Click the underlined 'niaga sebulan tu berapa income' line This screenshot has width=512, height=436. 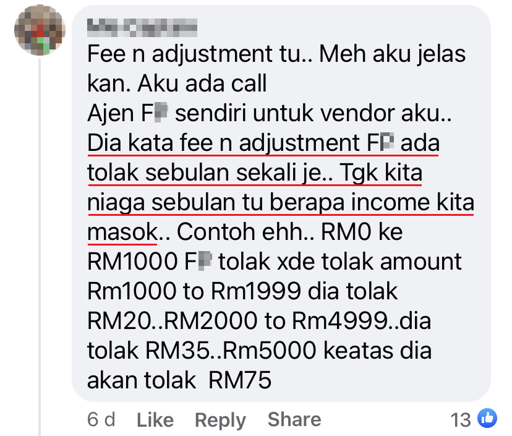pos(281,202)
